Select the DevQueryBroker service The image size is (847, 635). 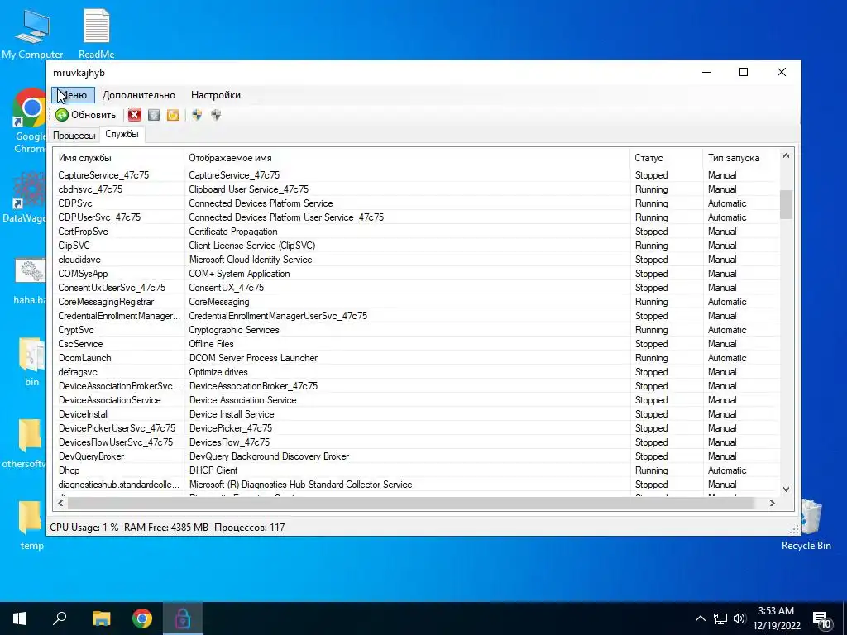pyautogui.click(x=91, y=456)
